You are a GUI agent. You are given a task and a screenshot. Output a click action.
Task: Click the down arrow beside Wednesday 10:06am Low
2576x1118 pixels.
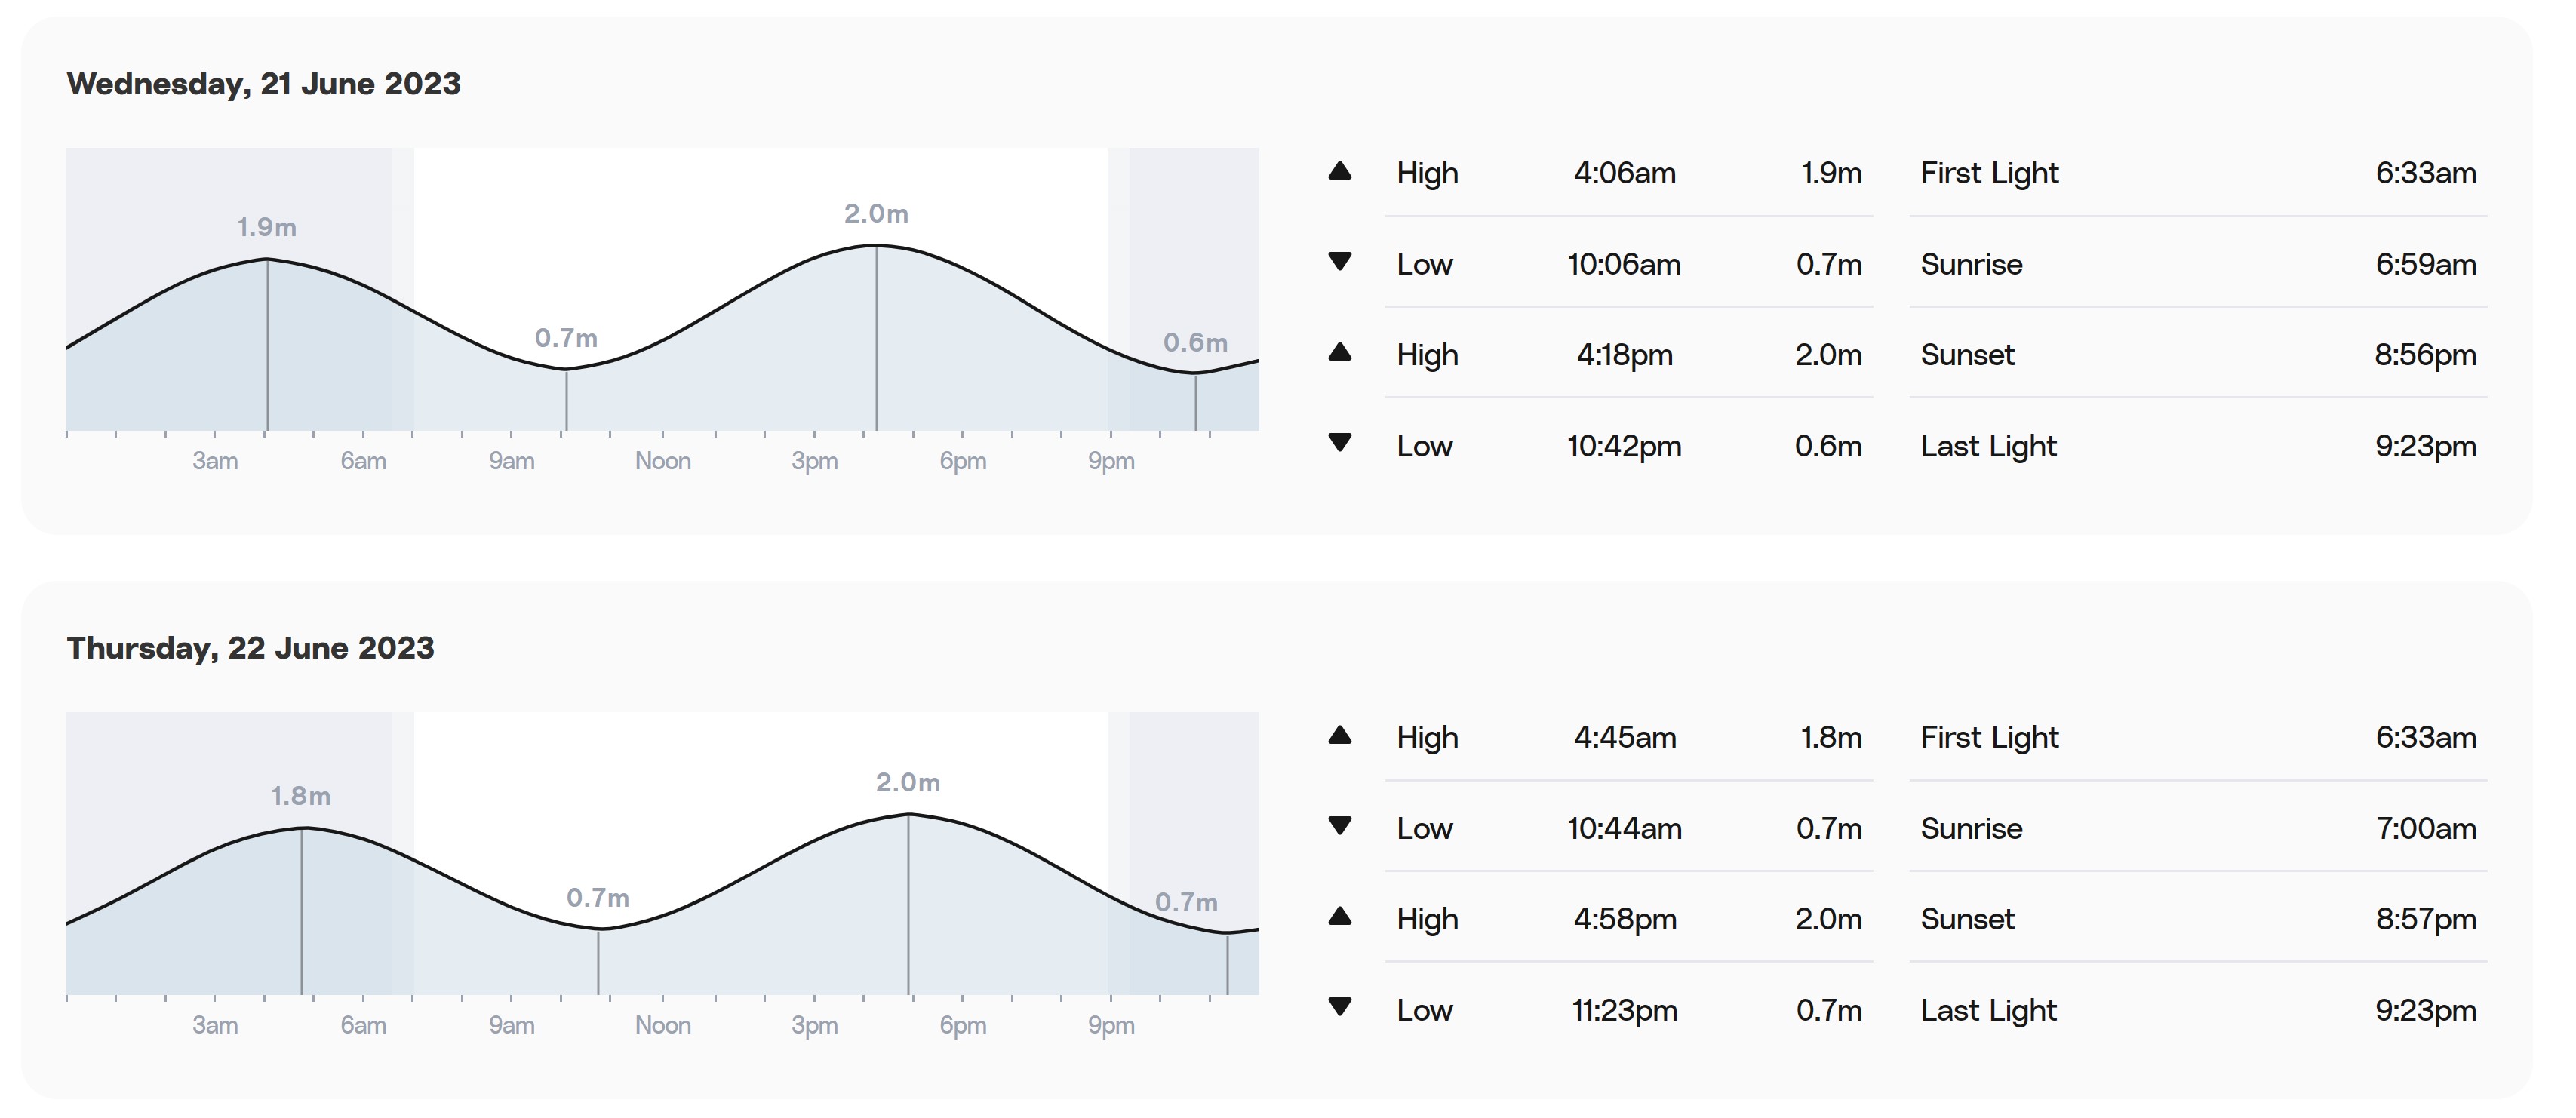pyautogui.click(x=1340, y=262)
